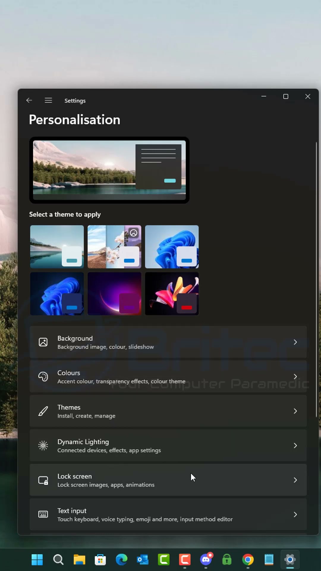Launch Google Chrome from the taskbar
The image size is (321, 571).
(x=248, y=560)
